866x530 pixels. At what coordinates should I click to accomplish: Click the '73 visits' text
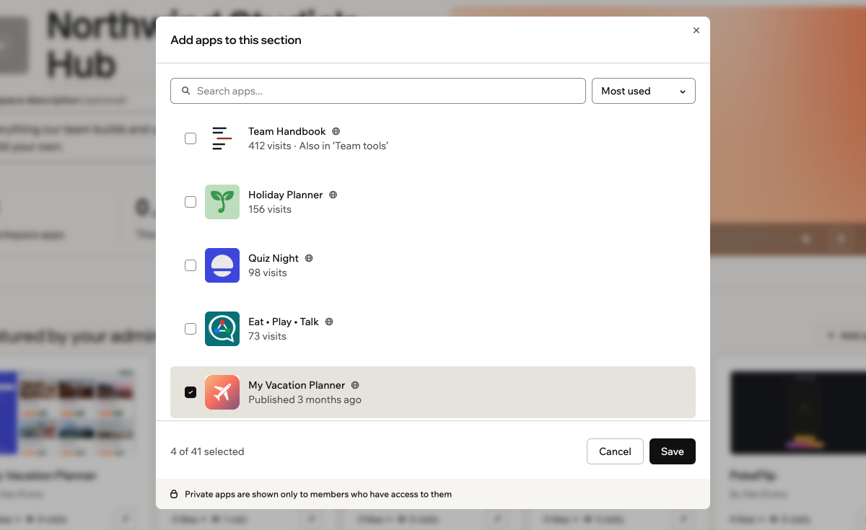point(267,336)
